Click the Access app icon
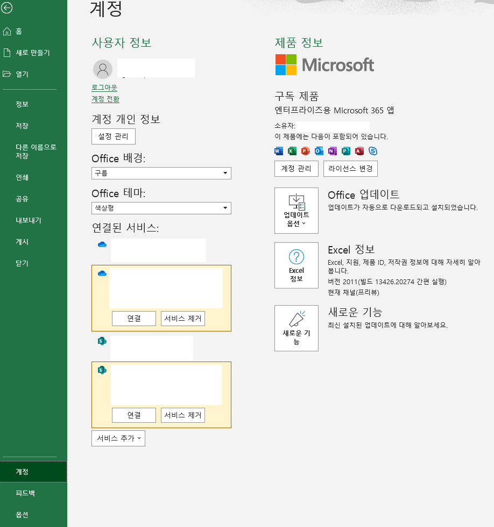 coord(359,151)
